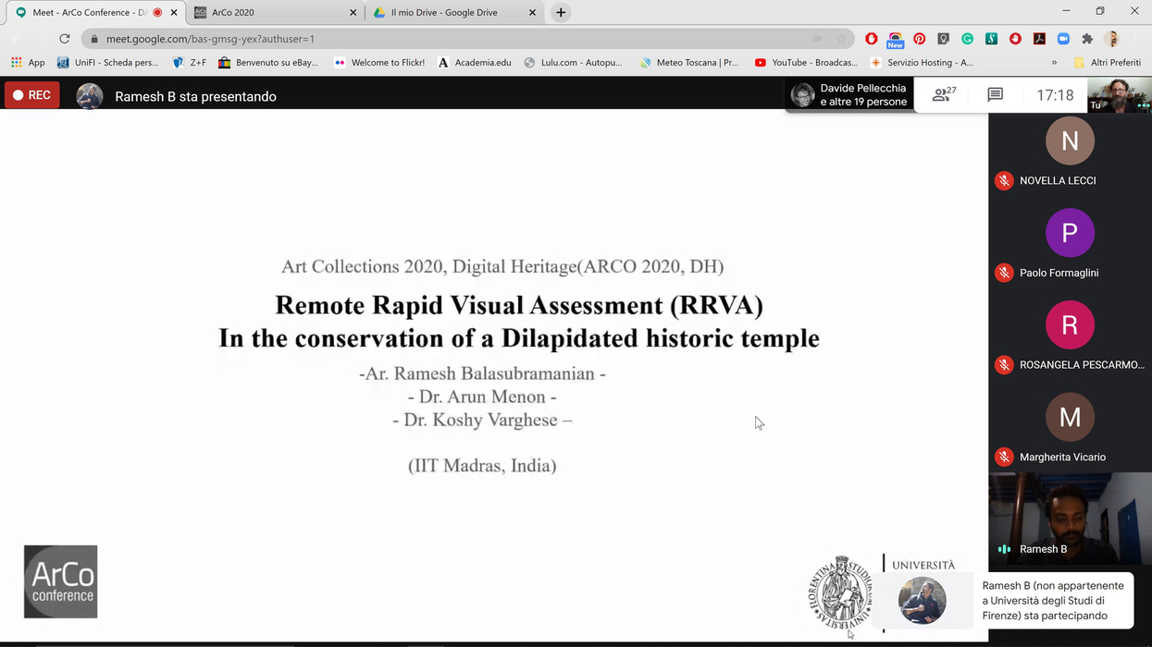This screenshot has width=1152, height=647.
Task: Click the Adobe Acrobat extension icon
Action: coord(1039,39)
